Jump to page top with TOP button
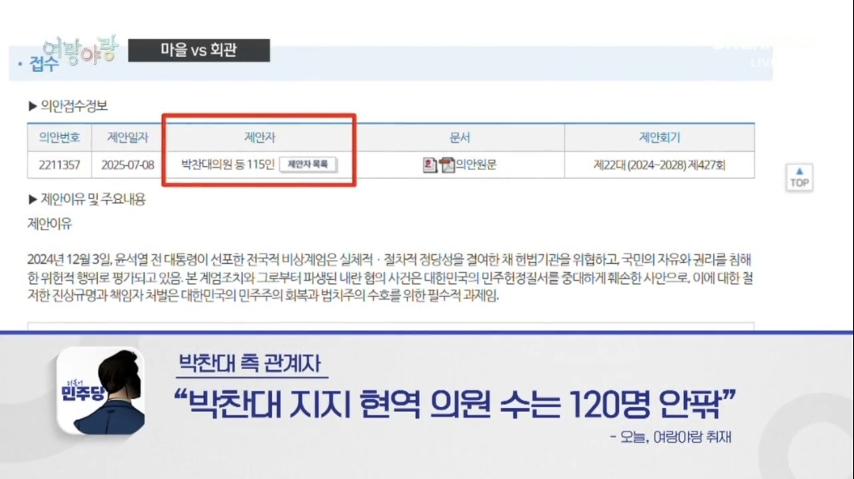854x479 pixels. (799, 177)
